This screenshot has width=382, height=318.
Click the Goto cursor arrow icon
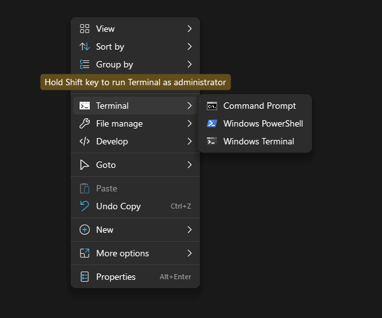coord(84,165)
